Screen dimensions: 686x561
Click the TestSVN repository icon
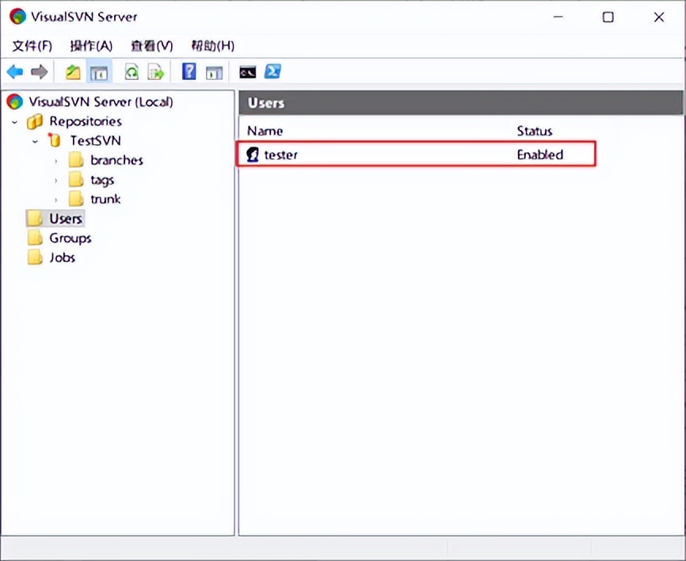[54, 140]
